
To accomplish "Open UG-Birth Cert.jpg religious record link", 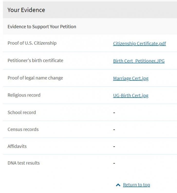I will [x=131, y=96].
